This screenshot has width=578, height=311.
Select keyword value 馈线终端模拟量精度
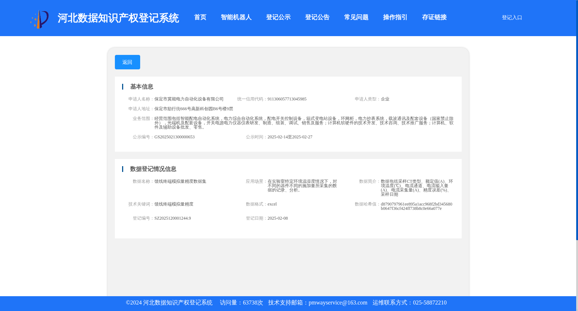[x=174, y=204]
